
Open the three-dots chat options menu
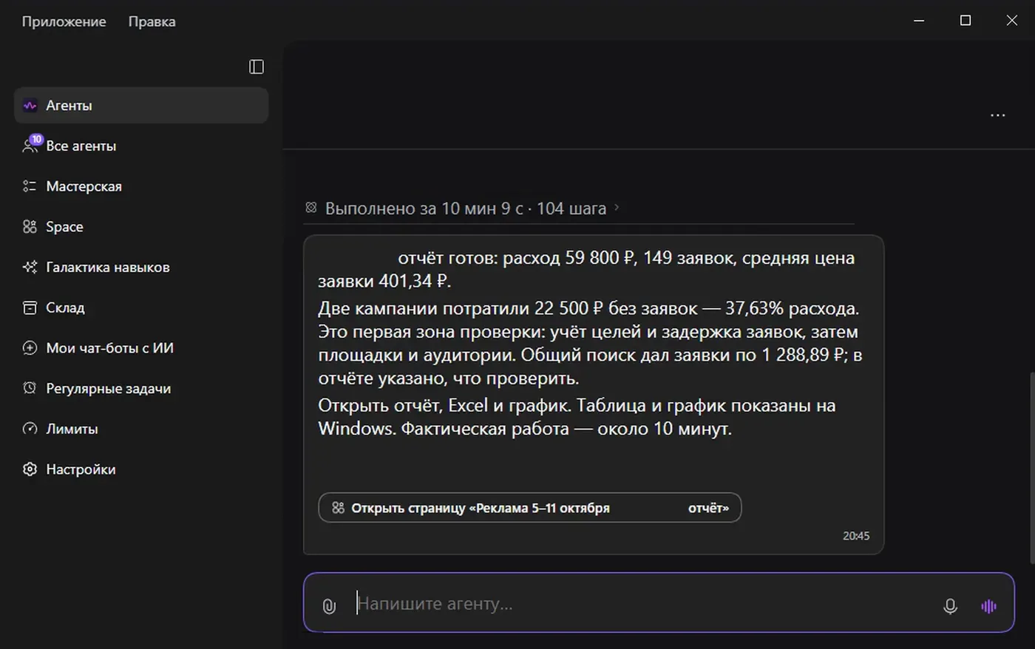click(x=998, y=115)
